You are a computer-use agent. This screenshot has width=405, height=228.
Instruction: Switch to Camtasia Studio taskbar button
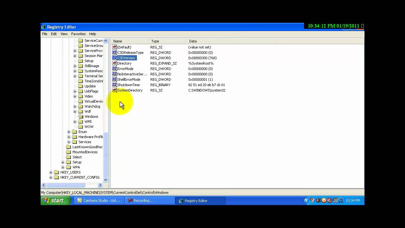point(99,200)
